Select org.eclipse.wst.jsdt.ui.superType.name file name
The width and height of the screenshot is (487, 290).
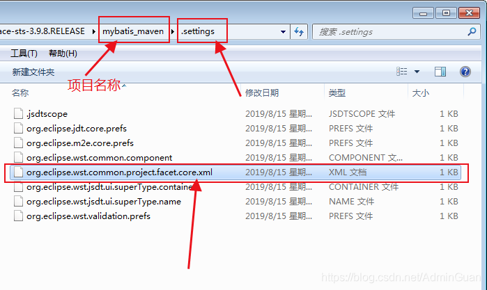[x=103, y=201]
